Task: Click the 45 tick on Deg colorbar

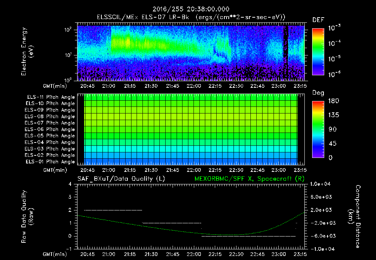Action: pyautogui.click(x=333, y=144)
